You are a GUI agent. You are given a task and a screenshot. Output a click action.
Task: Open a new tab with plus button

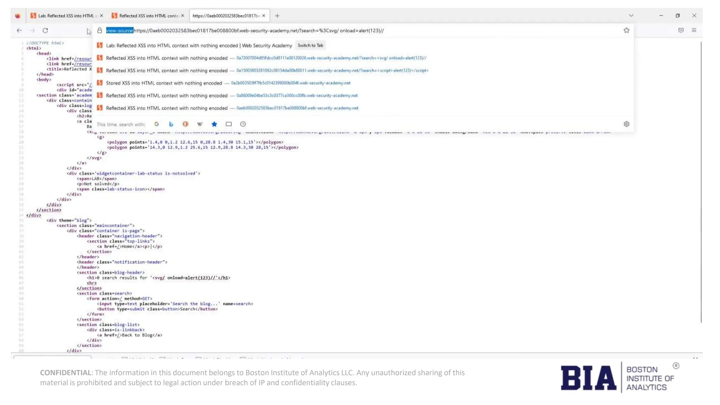click(277, 16)
